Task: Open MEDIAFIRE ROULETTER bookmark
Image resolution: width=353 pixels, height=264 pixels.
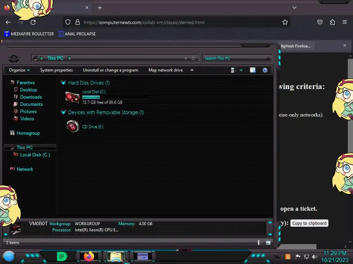Action: tap(29, 34)
